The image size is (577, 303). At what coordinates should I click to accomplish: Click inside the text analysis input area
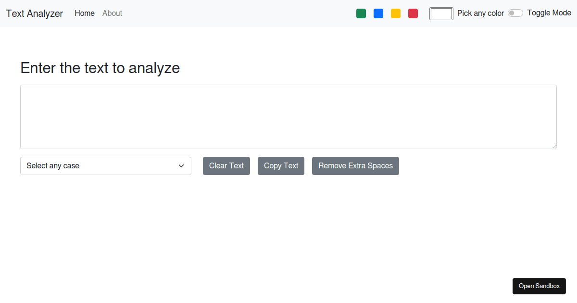pos(288,116)
